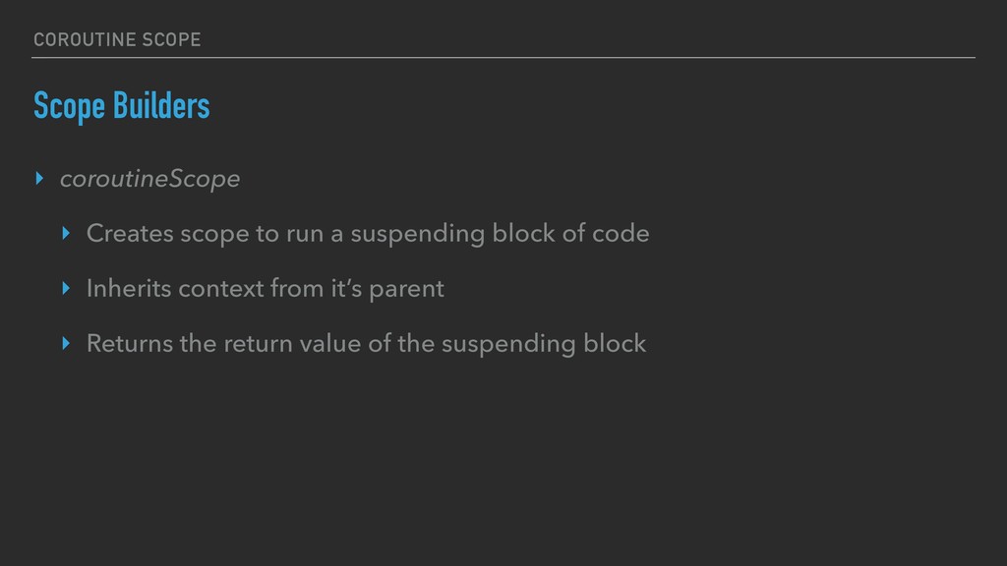Click the 'COROUTINE SCOPE' section header

coord(116,39)
